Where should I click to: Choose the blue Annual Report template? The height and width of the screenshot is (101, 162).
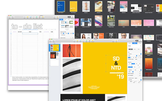61,6
